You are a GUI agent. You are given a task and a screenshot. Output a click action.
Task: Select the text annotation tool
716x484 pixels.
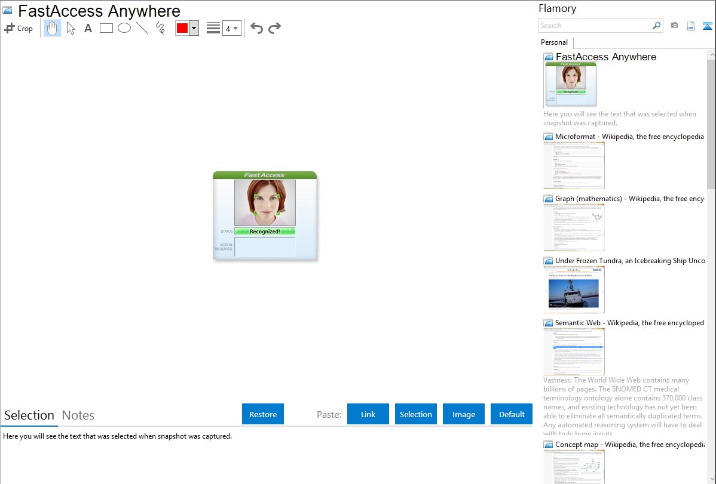(88, 28)
